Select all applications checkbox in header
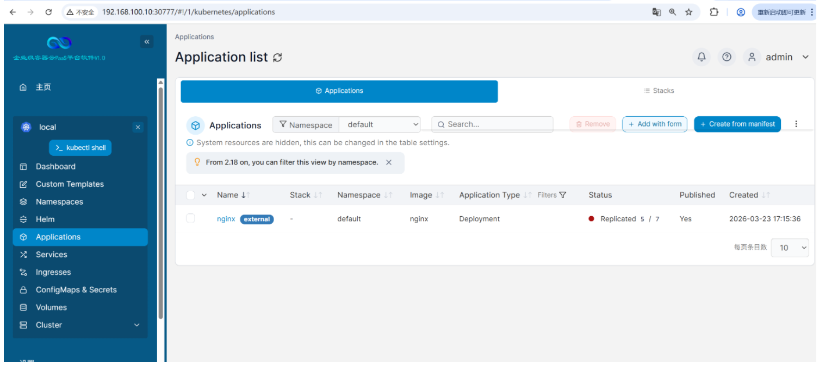This screenshot has width=819, height=366. (190, 195)
